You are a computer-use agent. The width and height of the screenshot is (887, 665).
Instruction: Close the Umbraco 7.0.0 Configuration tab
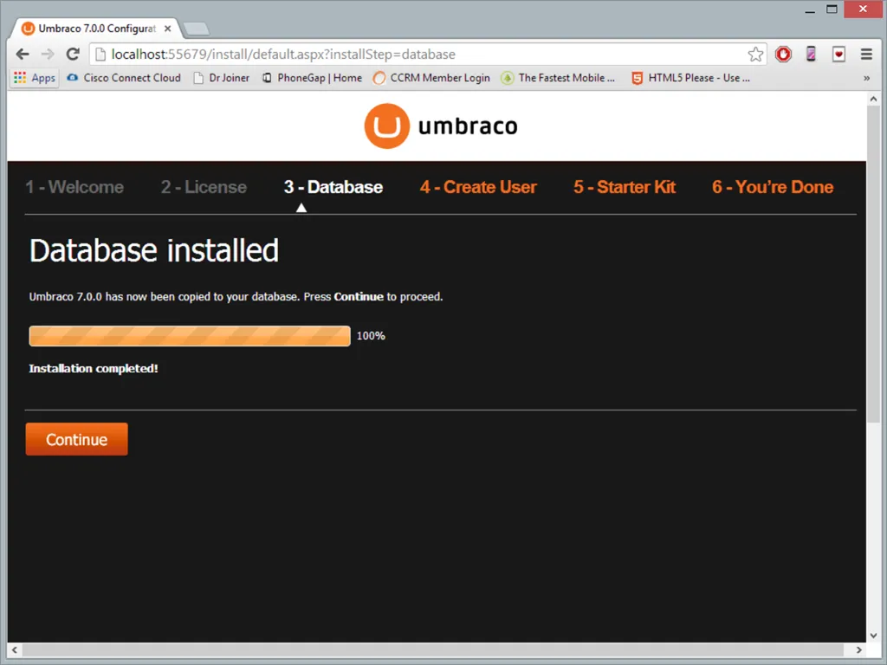coord(168,29)
